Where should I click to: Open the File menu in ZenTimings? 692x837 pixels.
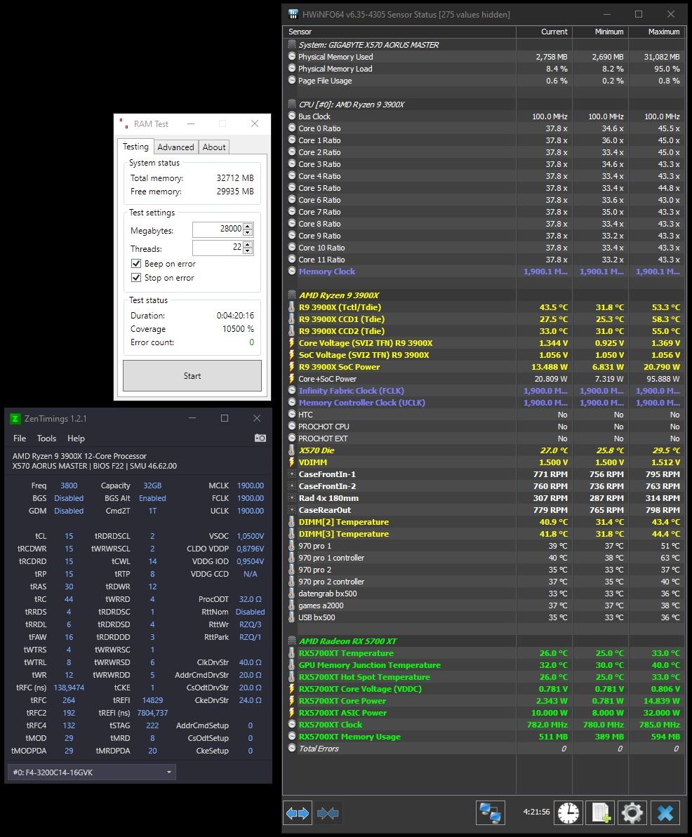point(20,438)
